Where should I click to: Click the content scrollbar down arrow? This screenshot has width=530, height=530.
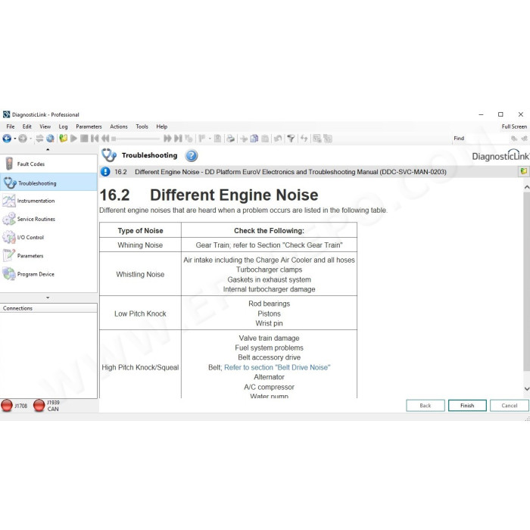click(x=527, y=389)
